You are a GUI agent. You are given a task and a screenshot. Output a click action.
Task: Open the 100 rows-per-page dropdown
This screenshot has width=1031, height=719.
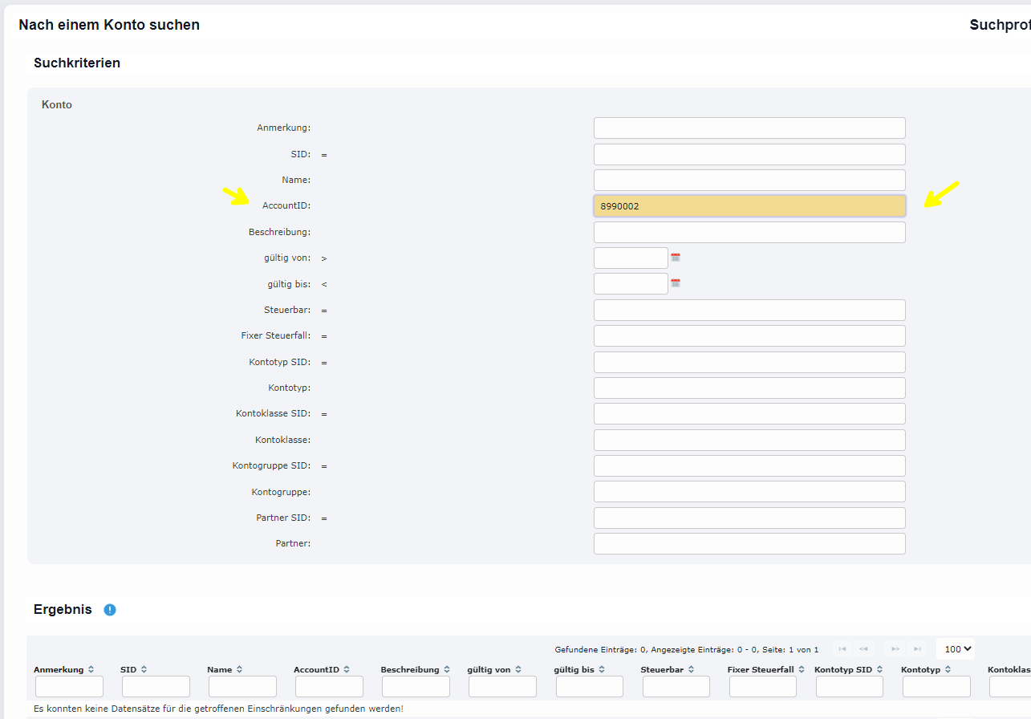(954, 648)
